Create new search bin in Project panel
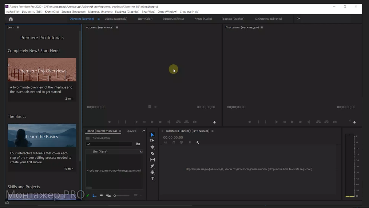 (x=138, y=144)
